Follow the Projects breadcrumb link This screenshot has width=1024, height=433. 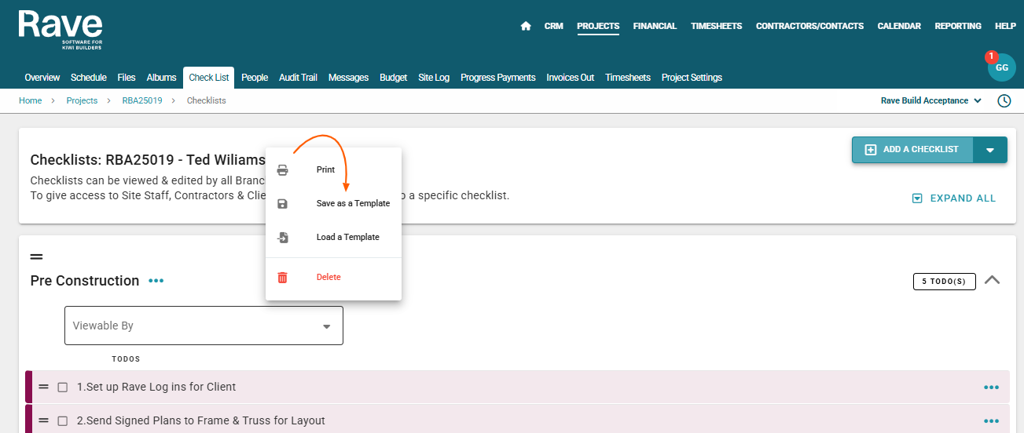(x=82, y=100)
